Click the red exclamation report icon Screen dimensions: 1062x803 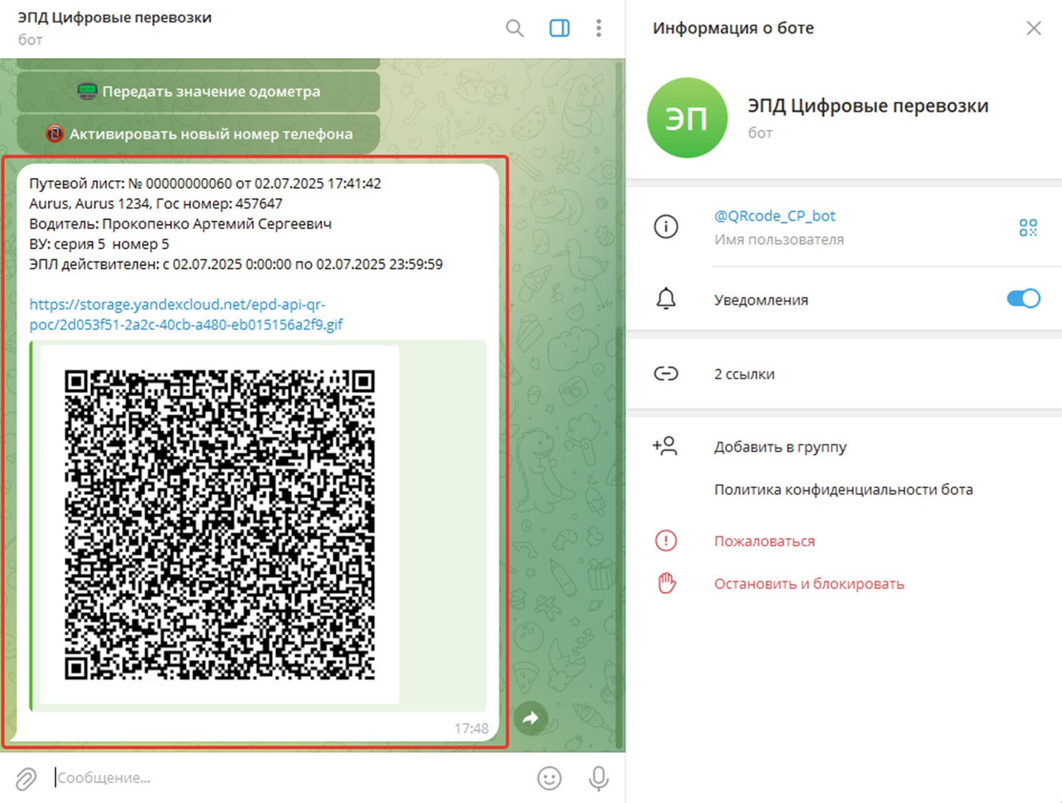(x=666, y=540)
